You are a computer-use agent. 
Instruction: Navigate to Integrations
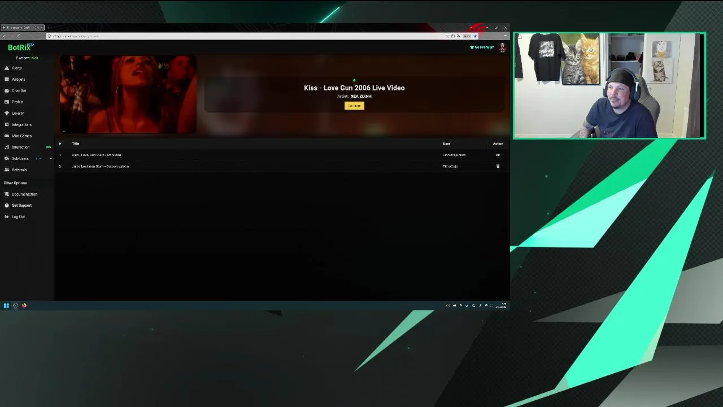[x=21, y=124]
